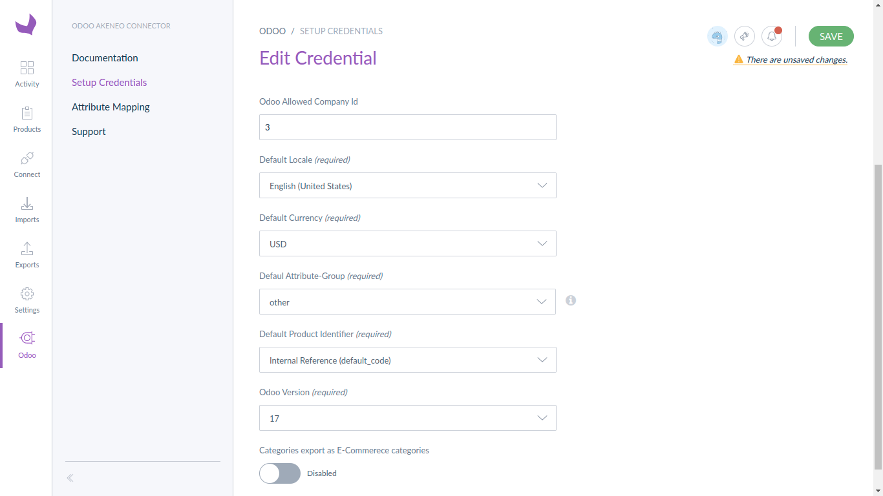Select the Odoo connector icon
The height and width of the screenshot is (496, 883).
(x=27, y=343)
